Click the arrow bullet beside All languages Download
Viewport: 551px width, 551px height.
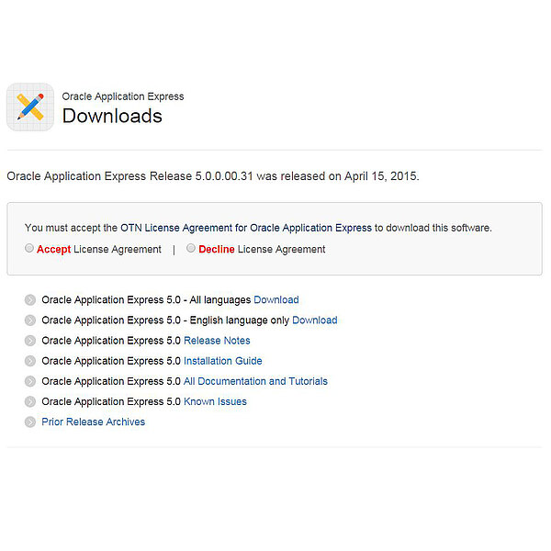pos(30,300)
